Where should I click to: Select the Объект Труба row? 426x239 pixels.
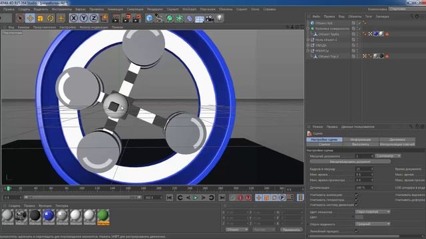pyautogui.click(x=328, y=34)
